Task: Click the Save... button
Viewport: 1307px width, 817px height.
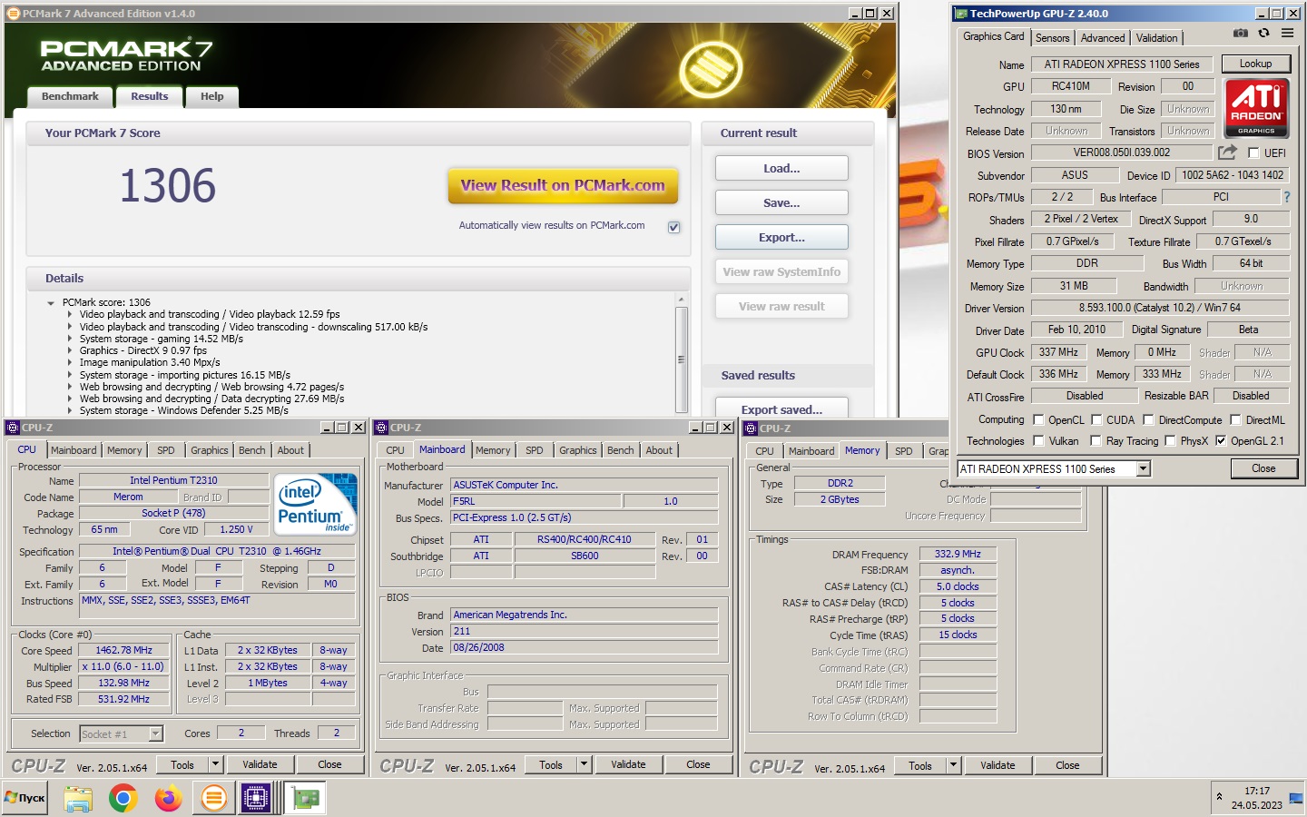Action: coord(781,202)
